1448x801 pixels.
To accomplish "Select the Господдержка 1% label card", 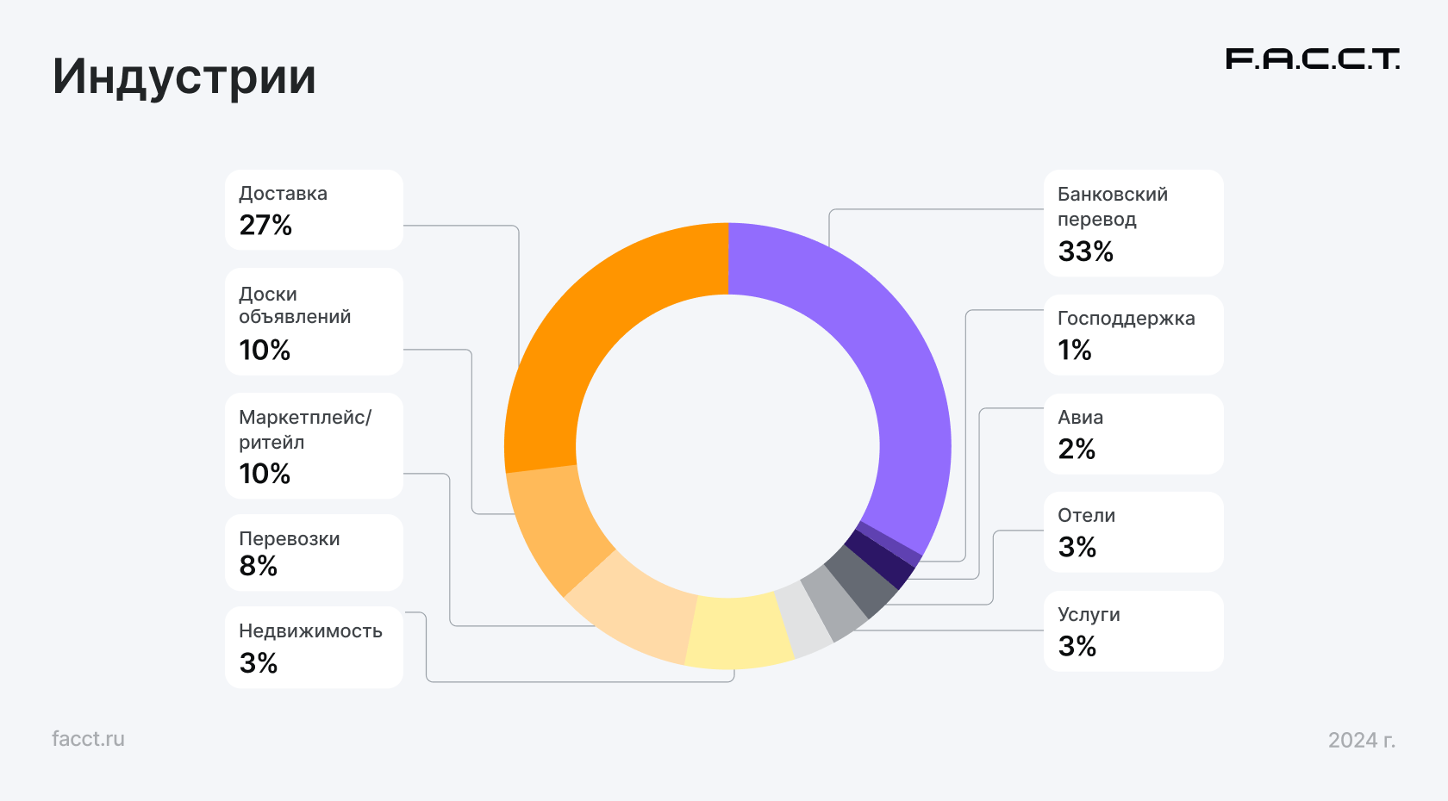I will tap(1133, 335).
